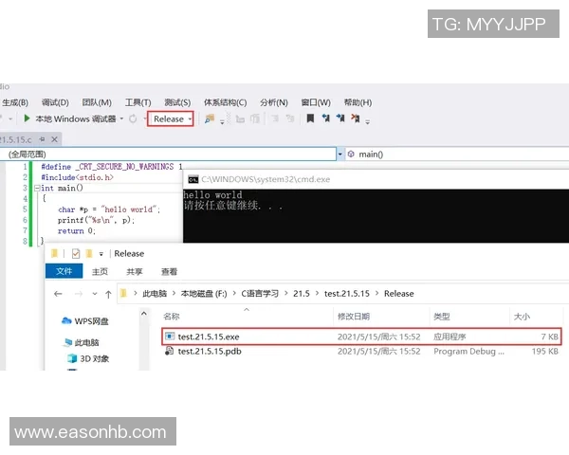This screenshot has width=569, height=455.
Task: Open bookmark toolbar overflow options arrow
Action: click(368, 122)
